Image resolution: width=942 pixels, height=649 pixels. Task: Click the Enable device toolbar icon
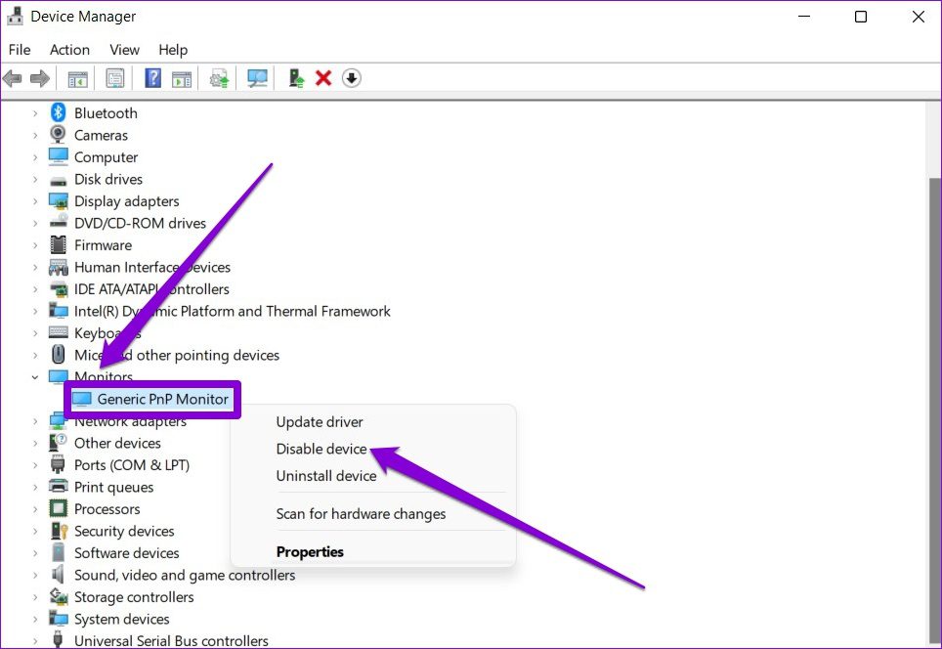[x=296, y=78]
